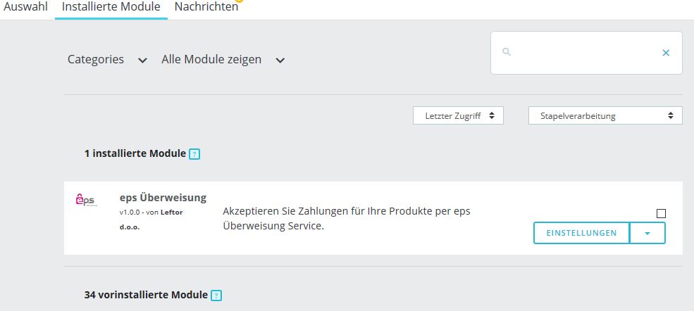The height and width of the screenshot is (311, 694).
Task: Click the search magnifier icon
Action: [x=507, y=52]
